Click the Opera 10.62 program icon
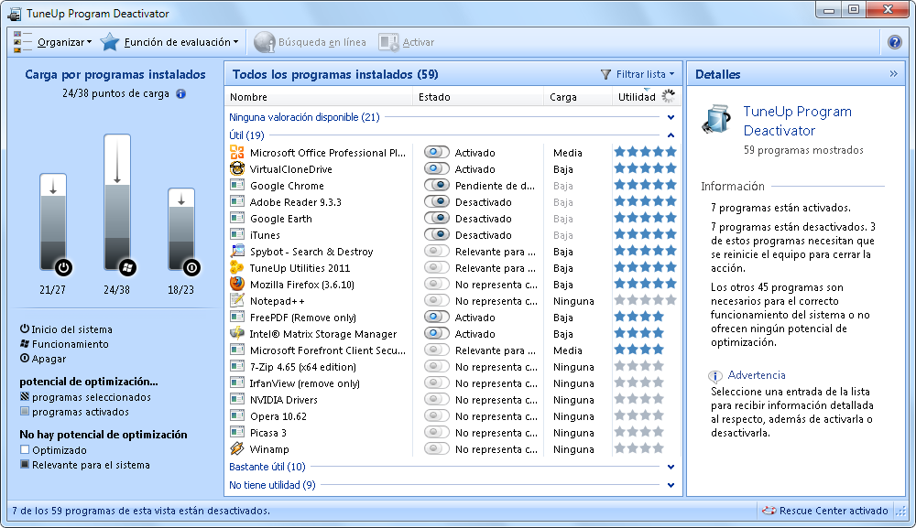916x528 pixels. coord(237,416)
